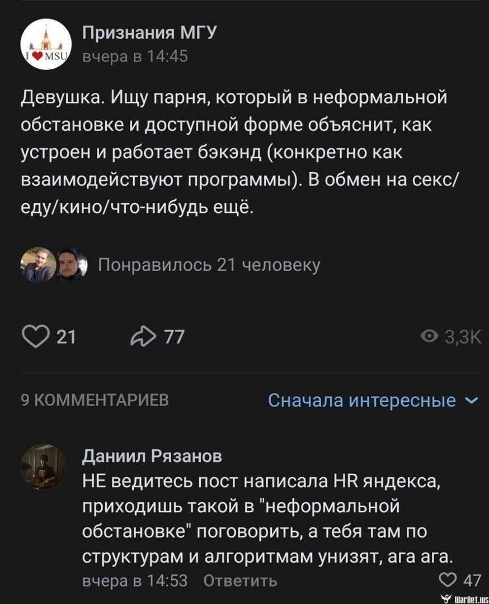This screenshot has width=489, height=604.
Task: Click the comment timestamp вчера в 14:53
Action: 134,581
